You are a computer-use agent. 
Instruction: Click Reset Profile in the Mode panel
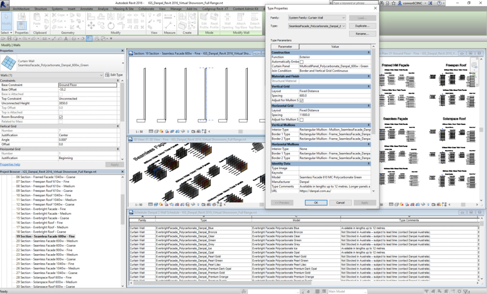pos(214,20)
